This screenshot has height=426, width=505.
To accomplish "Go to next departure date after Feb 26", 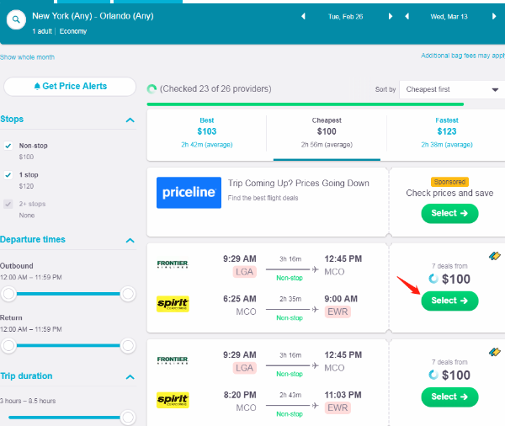I will (x=391, y=17).
